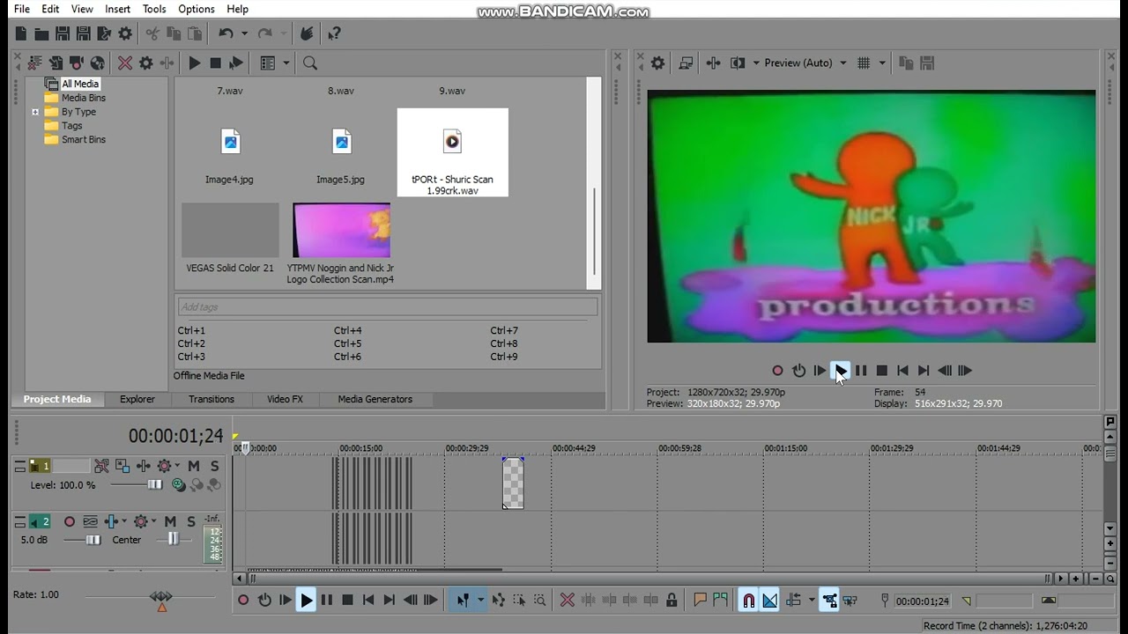
Task: Open a project using the folder icon
Action: tap(41, 33)
